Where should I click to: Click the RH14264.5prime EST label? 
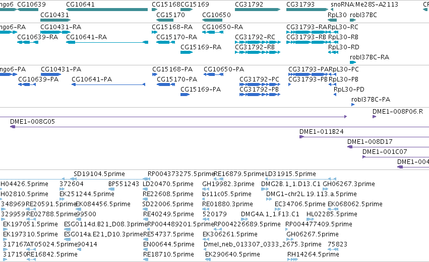point(313,254)
